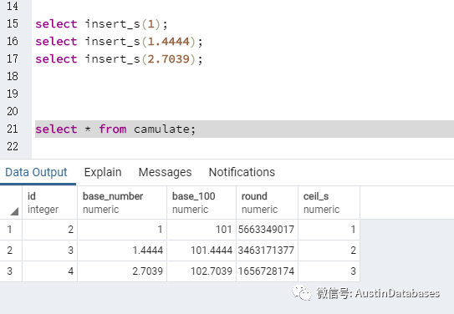The height and width of the screenshot is (314, 454).
Task: Select result row 2 by its row number
Action: click(10, 251)
